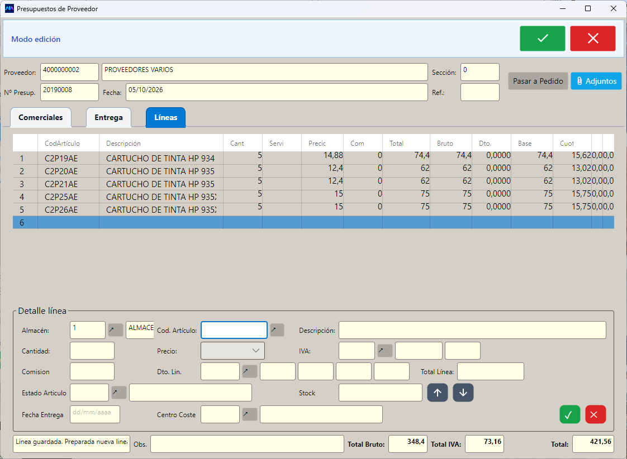Switch to the Comerciales tab

(x=41, y=117)
